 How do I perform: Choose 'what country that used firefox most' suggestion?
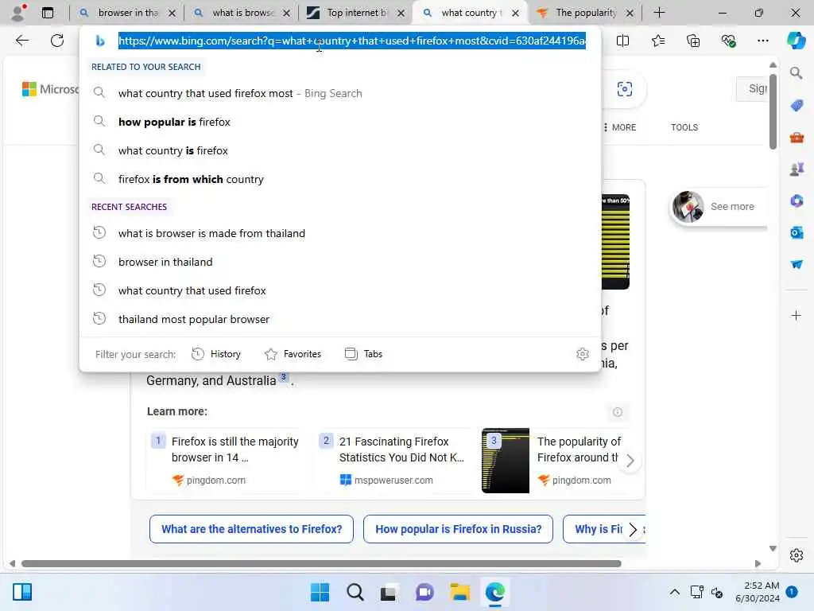coord(340,94)
